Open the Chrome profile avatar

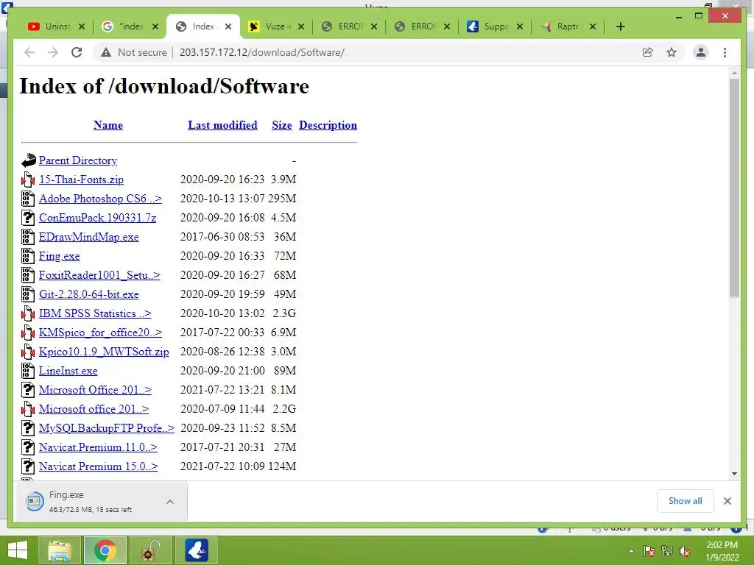701,52
